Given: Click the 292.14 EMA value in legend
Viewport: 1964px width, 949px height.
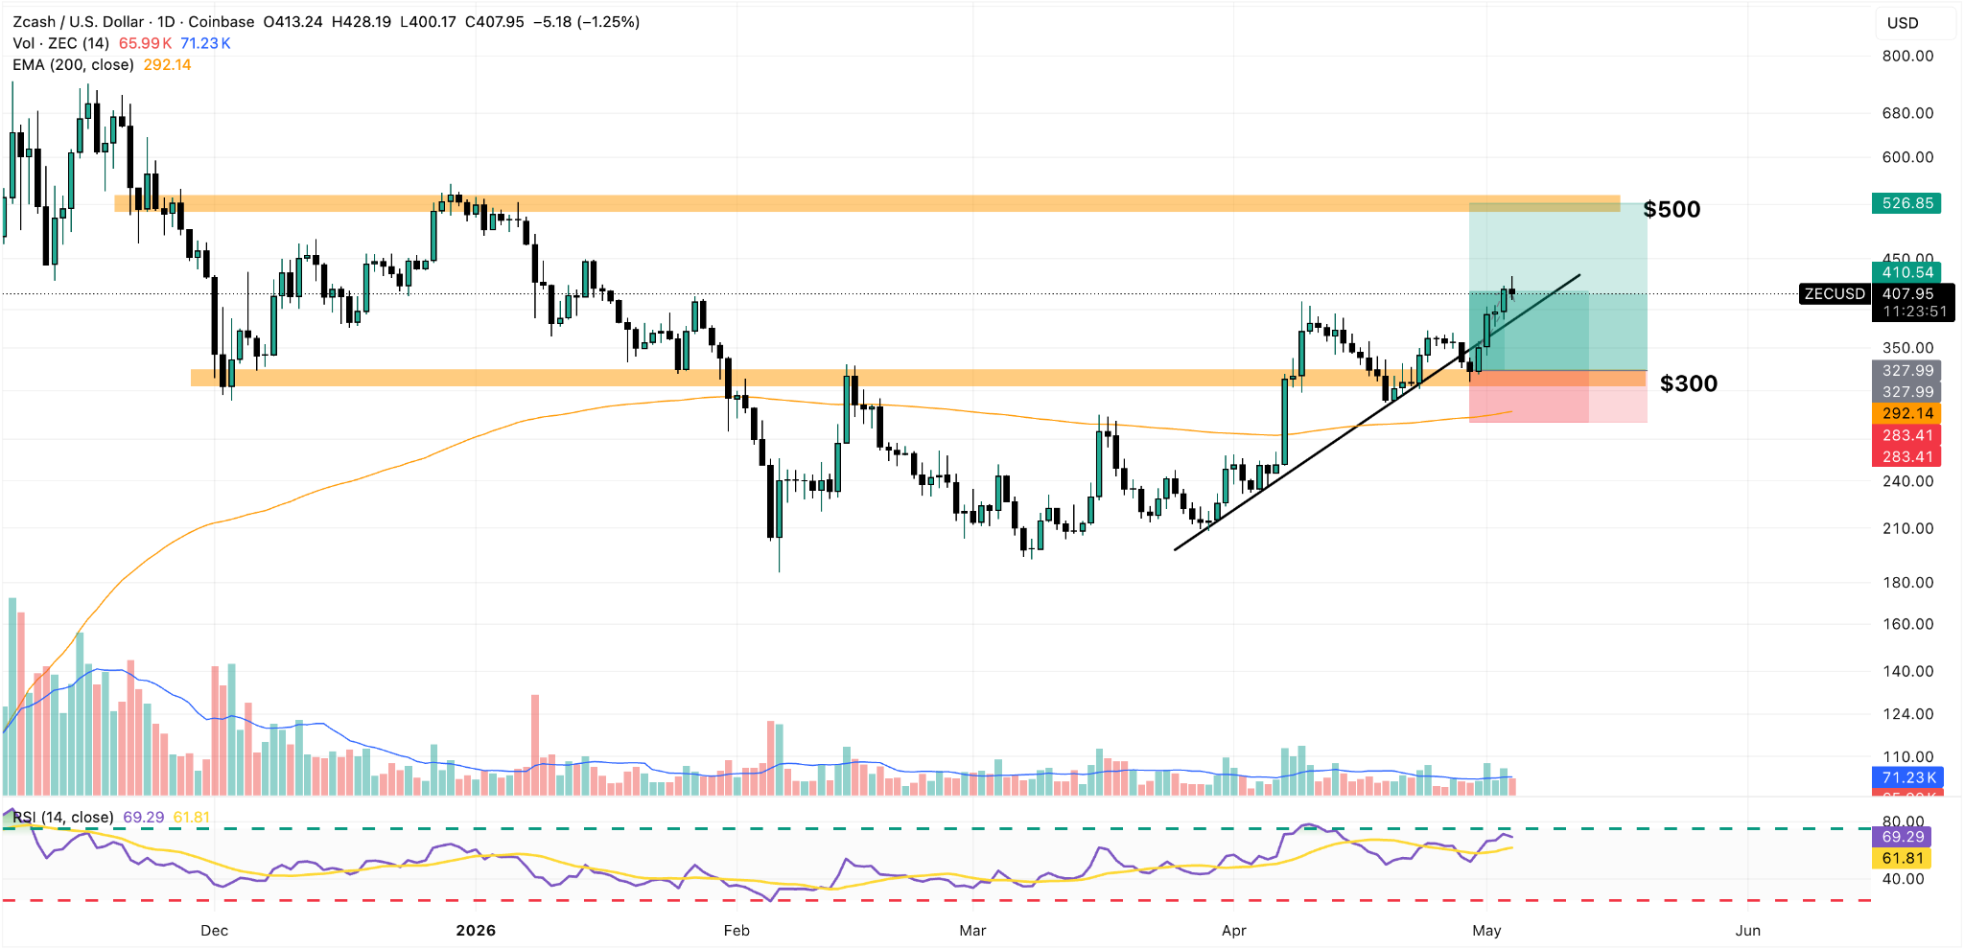Looking at the screenshot, I should (x=167, y=64).
